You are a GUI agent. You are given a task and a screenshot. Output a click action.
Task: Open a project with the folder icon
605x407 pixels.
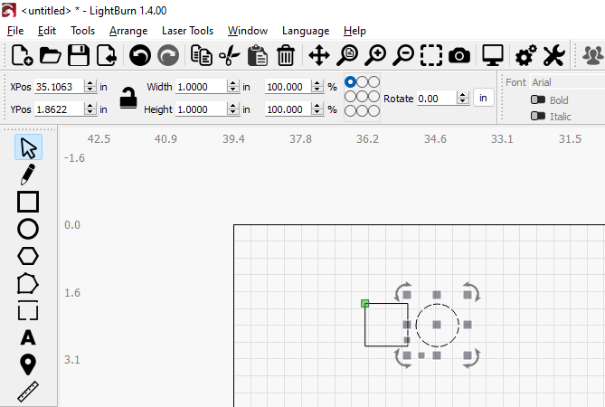[x=50, y=55]
